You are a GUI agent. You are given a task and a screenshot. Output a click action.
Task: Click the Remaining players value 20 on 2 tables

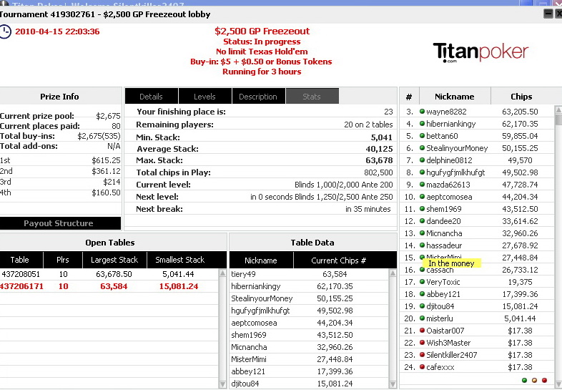coord(368,125)
